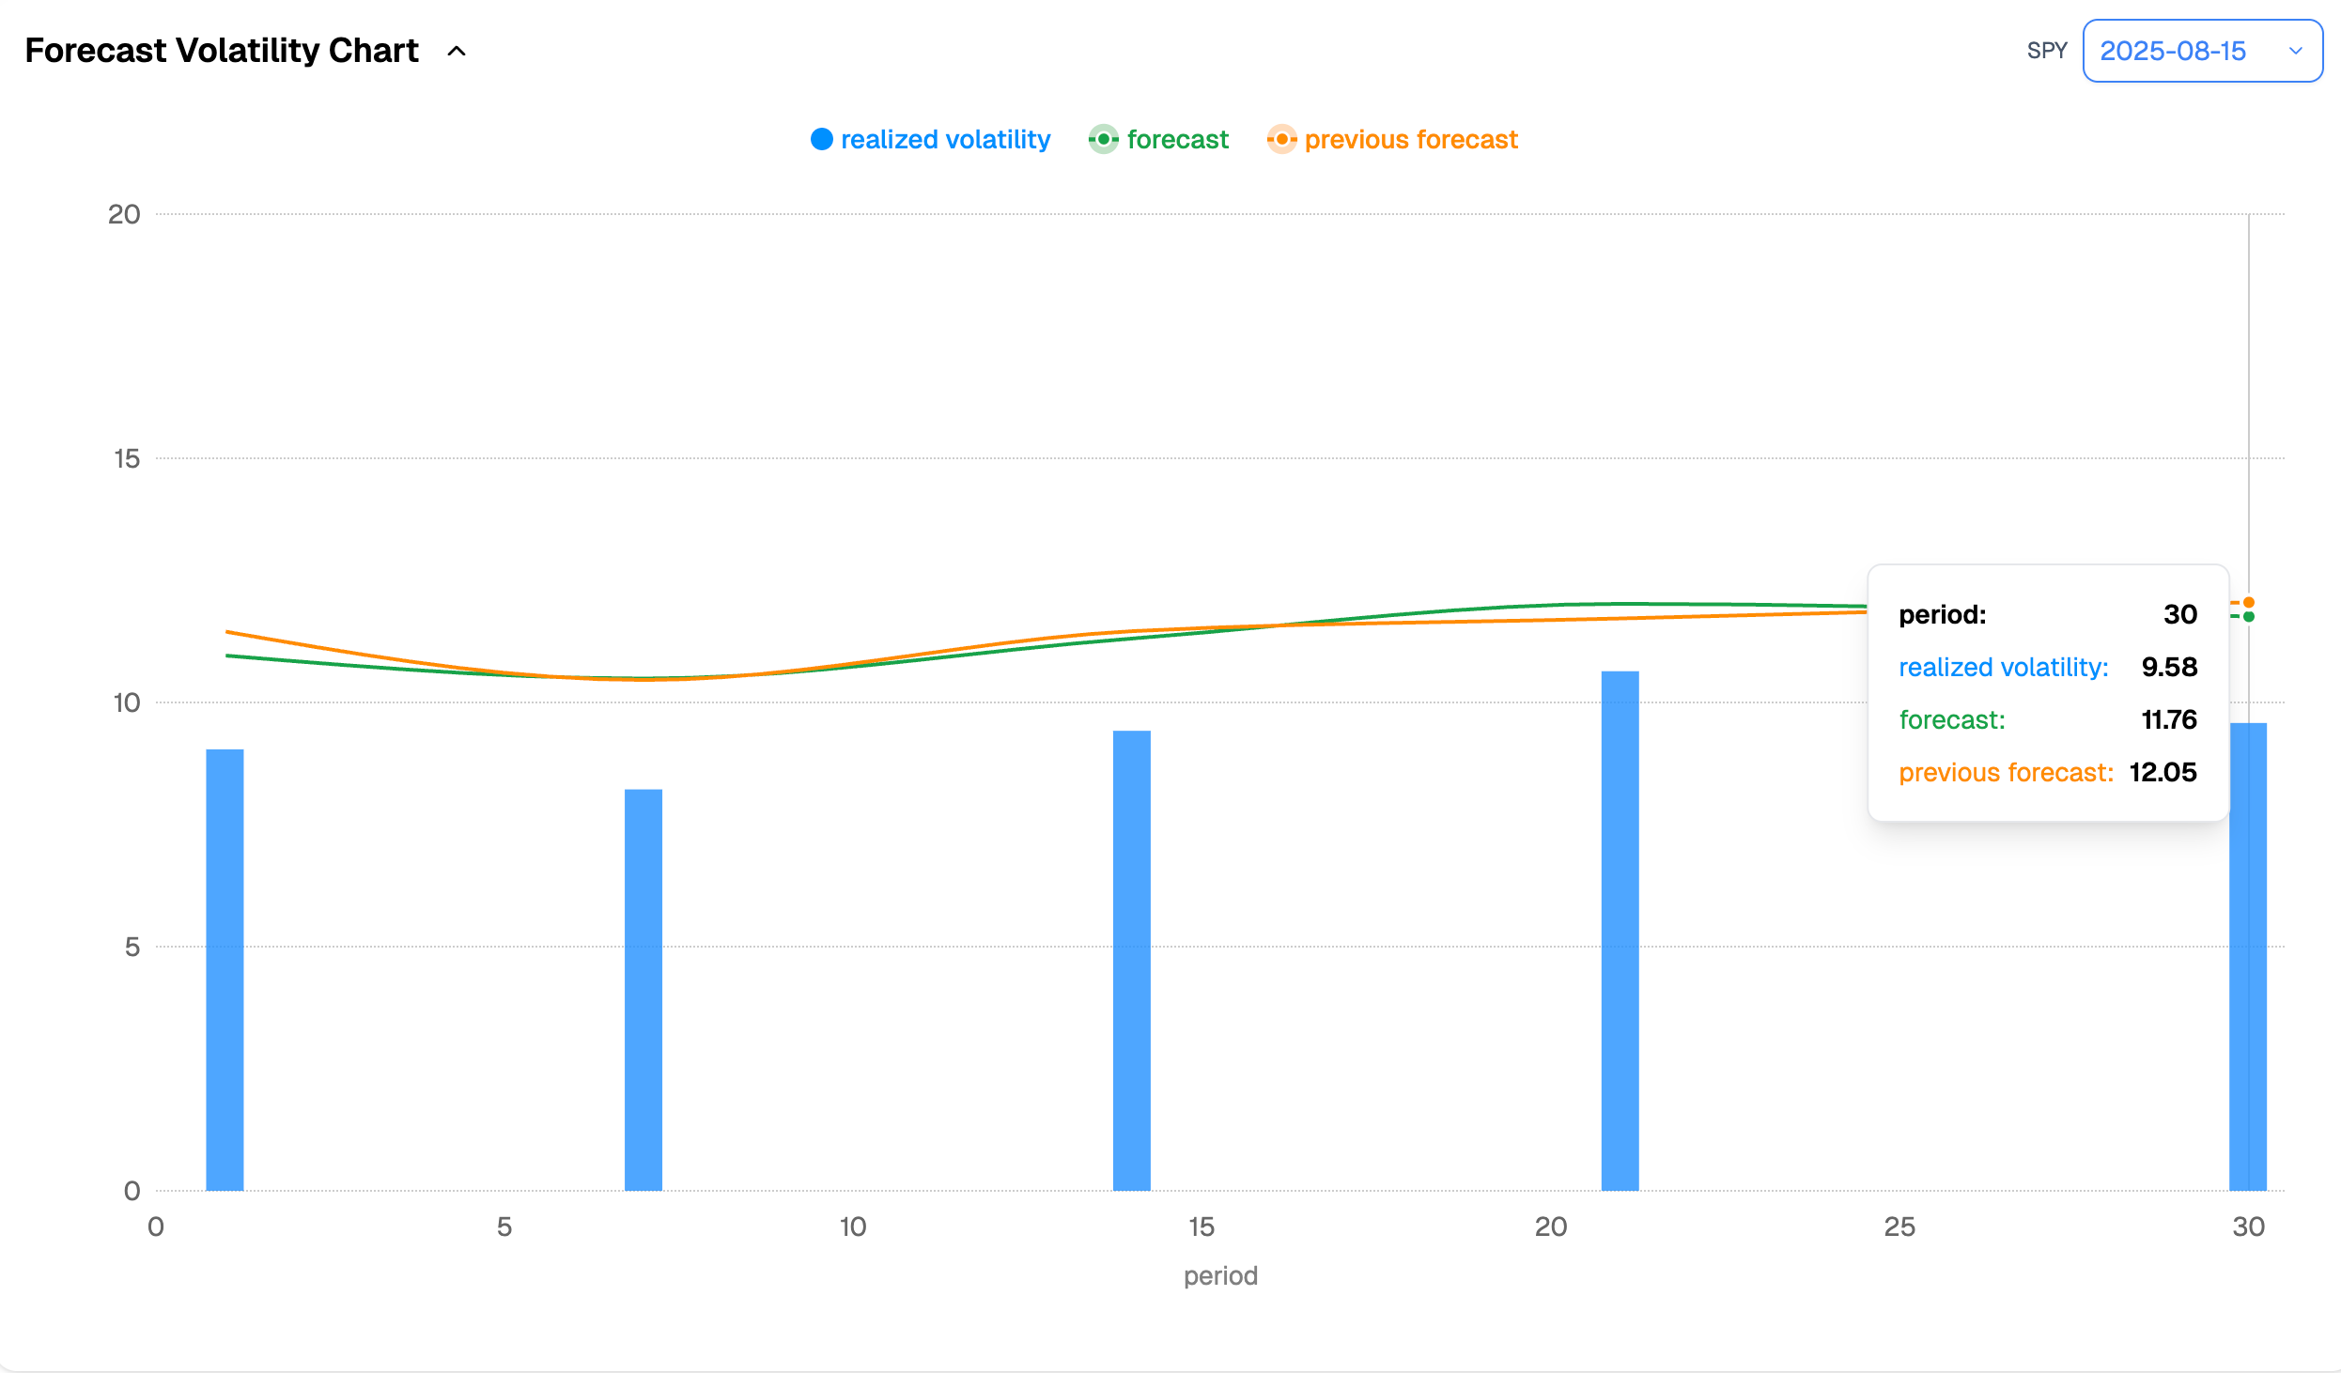The height and width of the screenshot is (1373, 2341).
Task: Click the previous forecast value 12.05 in tooltip
Action: click(x=2163, y=772)
